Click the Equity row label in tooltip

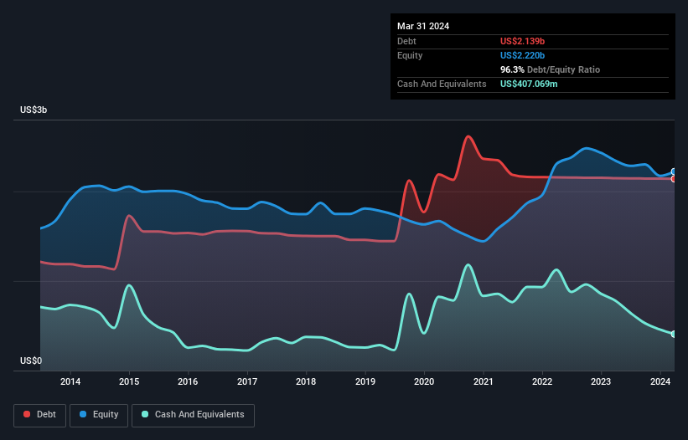pyautogui.click(x=410, y=55)
